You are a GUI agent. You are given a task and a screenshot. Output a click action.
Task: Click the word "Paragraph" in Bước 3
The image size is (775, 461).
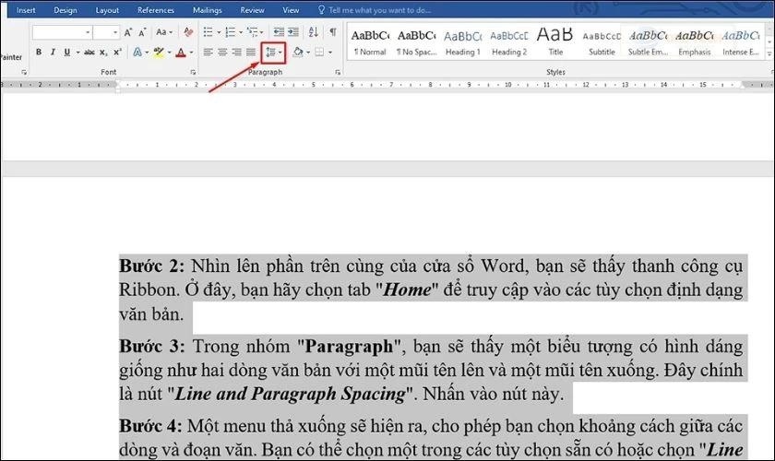pos(349,347)
